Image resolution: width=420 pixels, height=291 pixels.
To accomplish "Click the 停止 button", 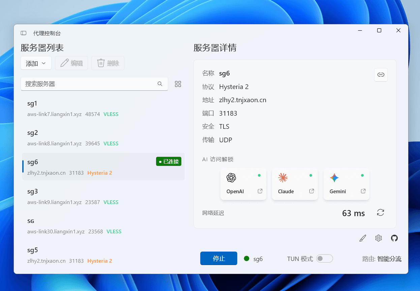I will [x=219, y=258].
